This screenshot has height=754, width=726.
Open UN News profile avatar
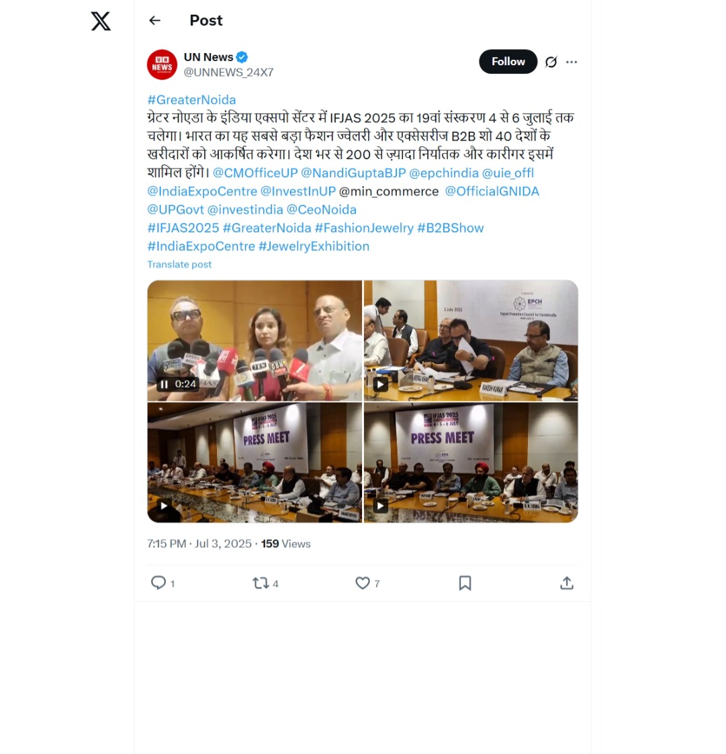coord(162,64)
